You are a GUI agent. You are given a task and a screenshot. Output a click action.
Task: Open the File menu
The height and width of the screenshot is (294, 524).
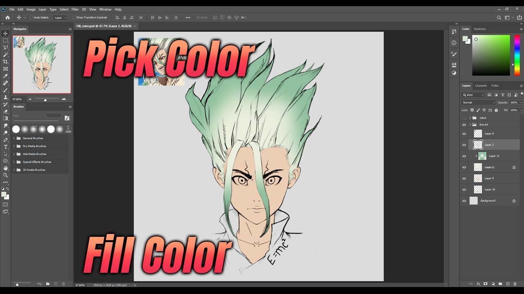pos(12,9)
